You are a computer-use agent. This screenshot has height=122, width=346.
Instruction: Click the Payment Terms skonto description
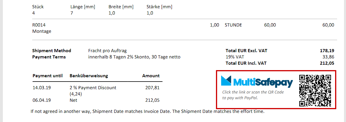coord(134,57)
